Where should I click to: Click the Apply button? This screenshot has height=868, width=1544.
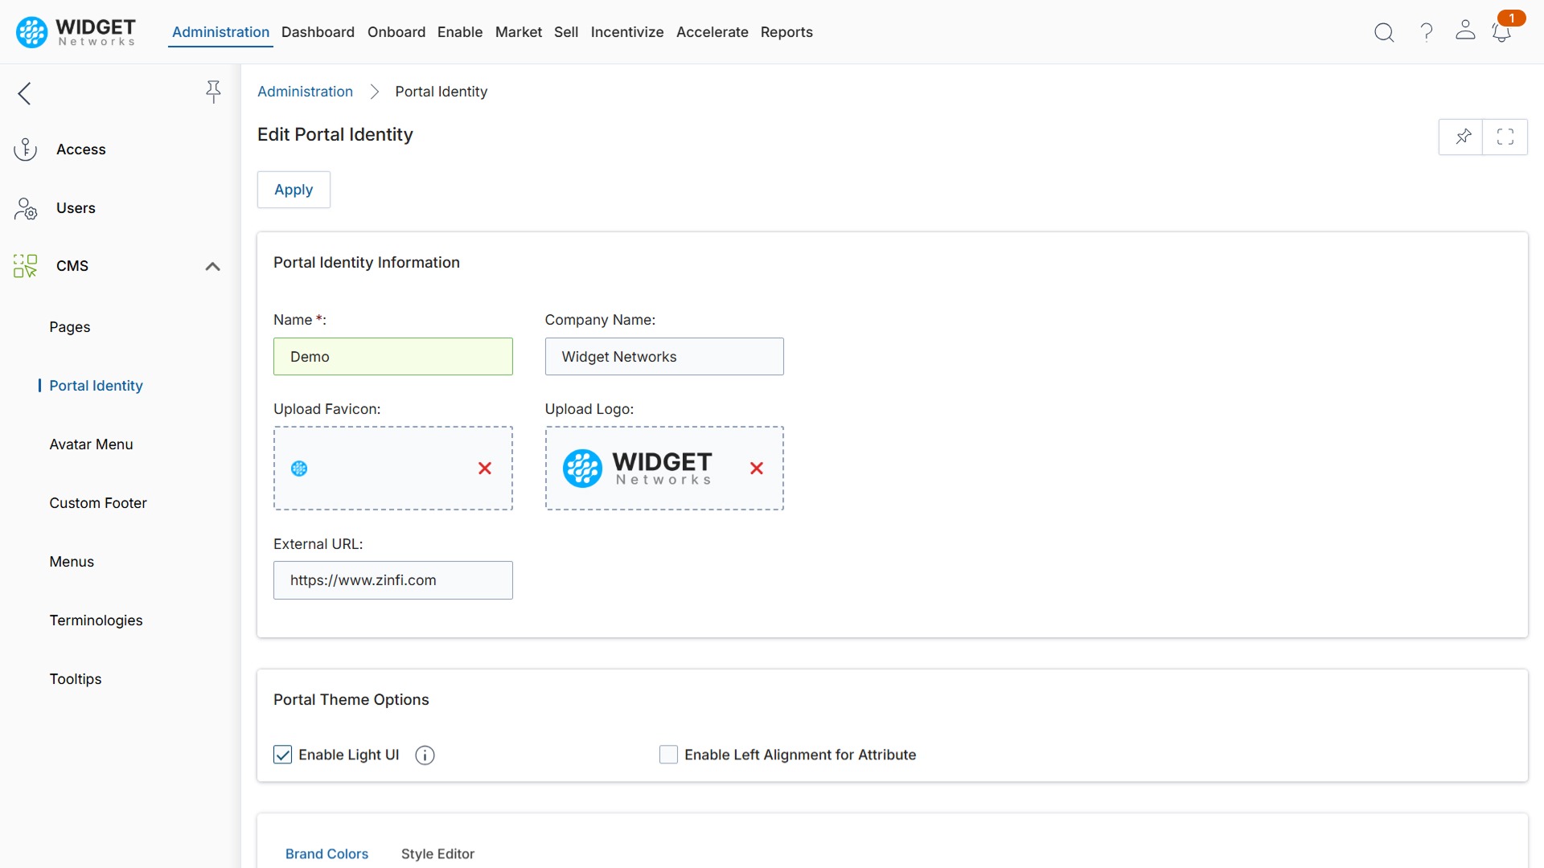pos(294,190)
